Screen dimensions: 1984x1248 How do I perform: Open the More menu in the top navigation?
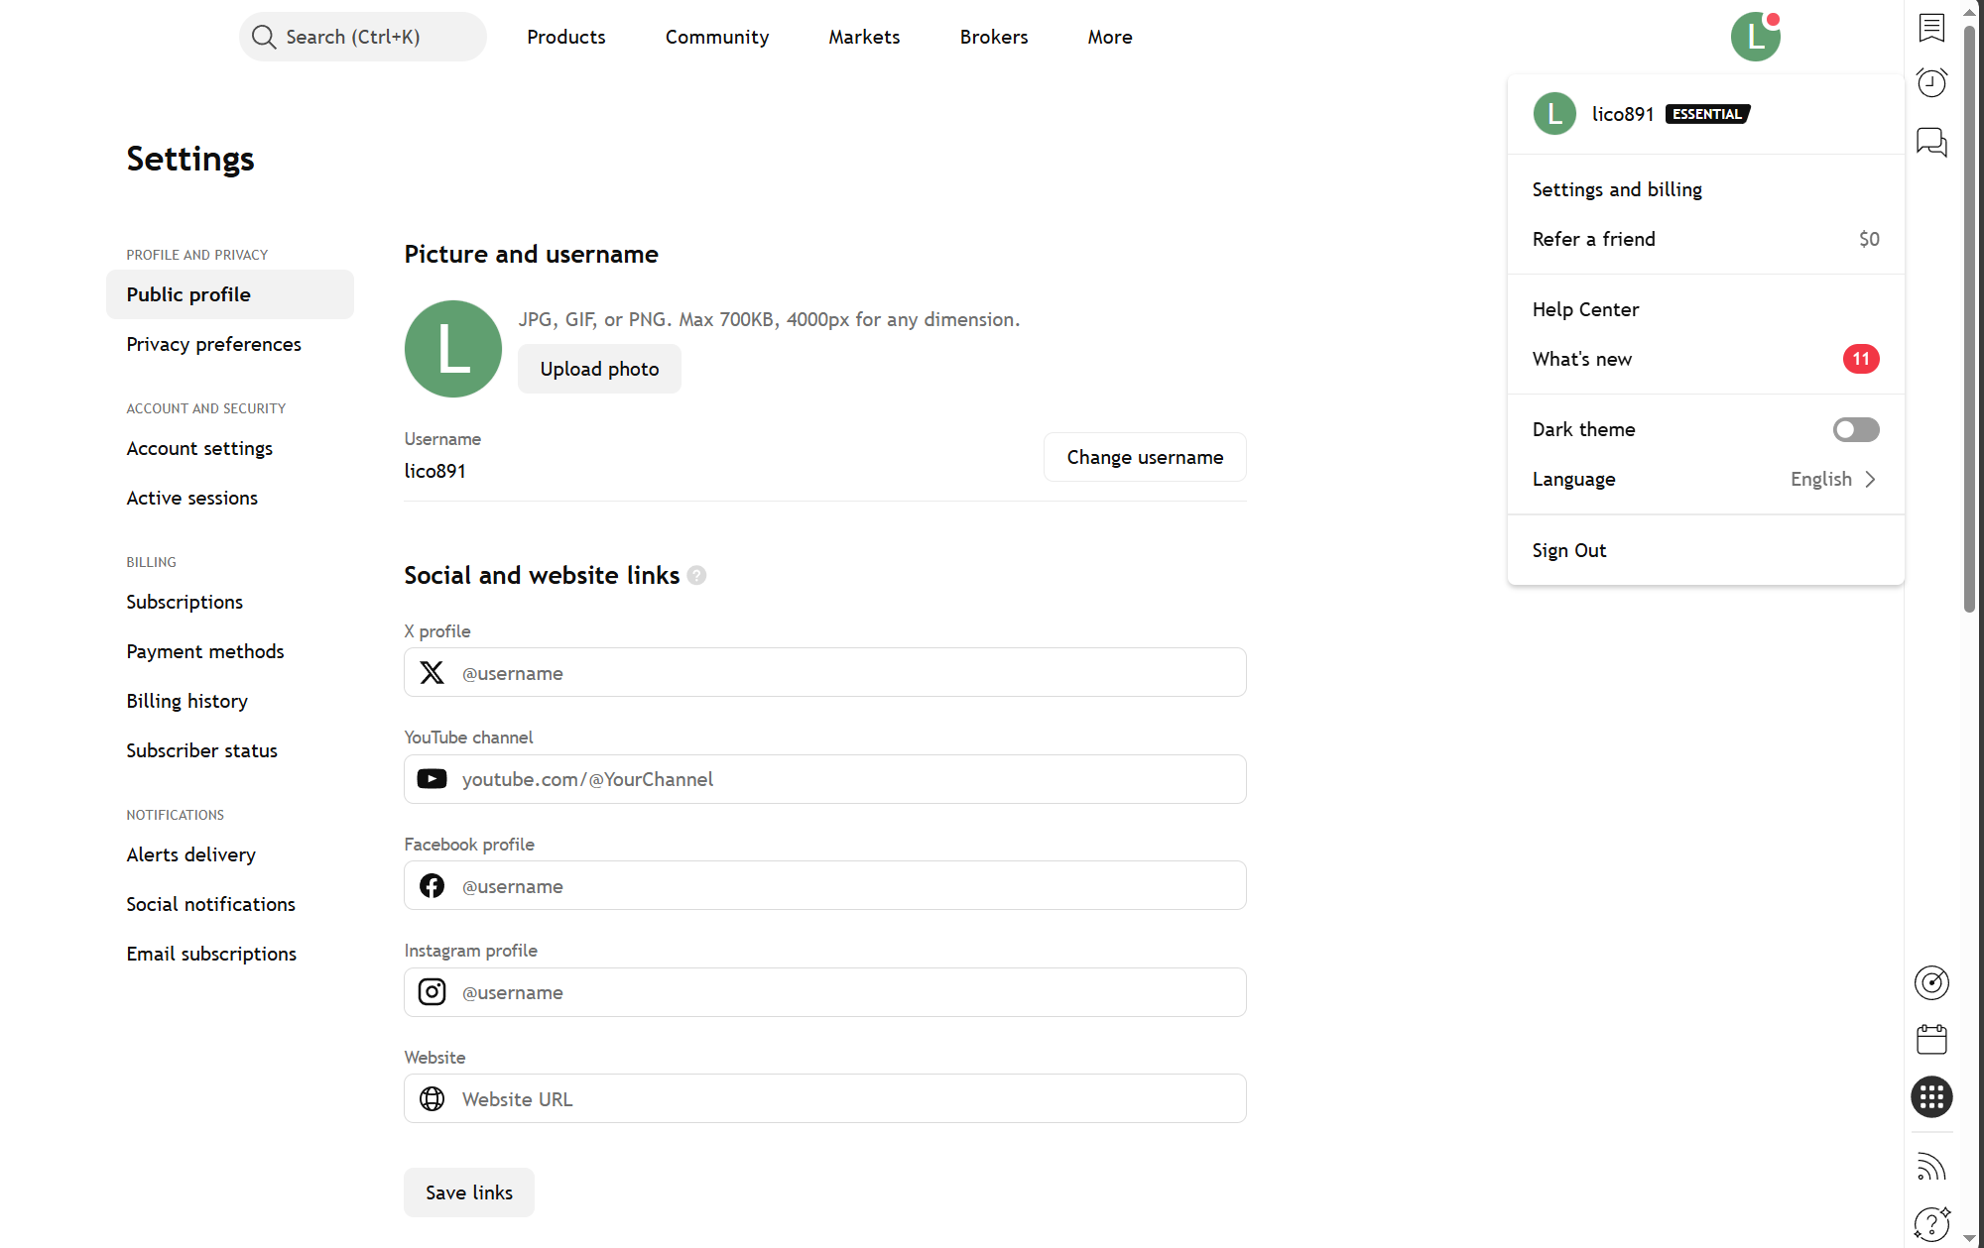point(1109,37)
